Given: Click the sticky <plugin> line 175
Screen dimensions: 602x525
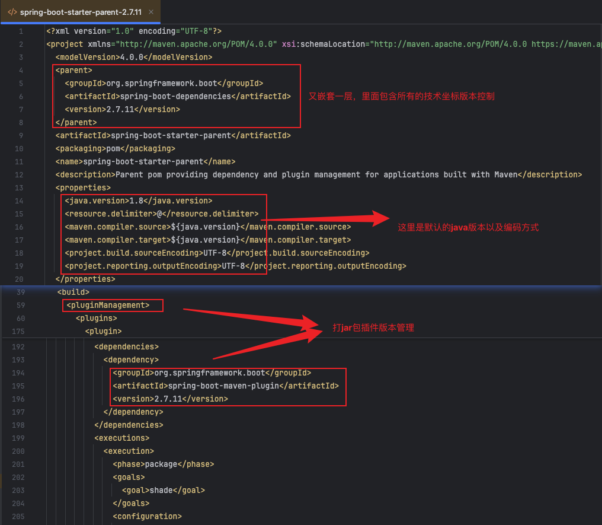Looking at the screenshot, I should (103, 331).
